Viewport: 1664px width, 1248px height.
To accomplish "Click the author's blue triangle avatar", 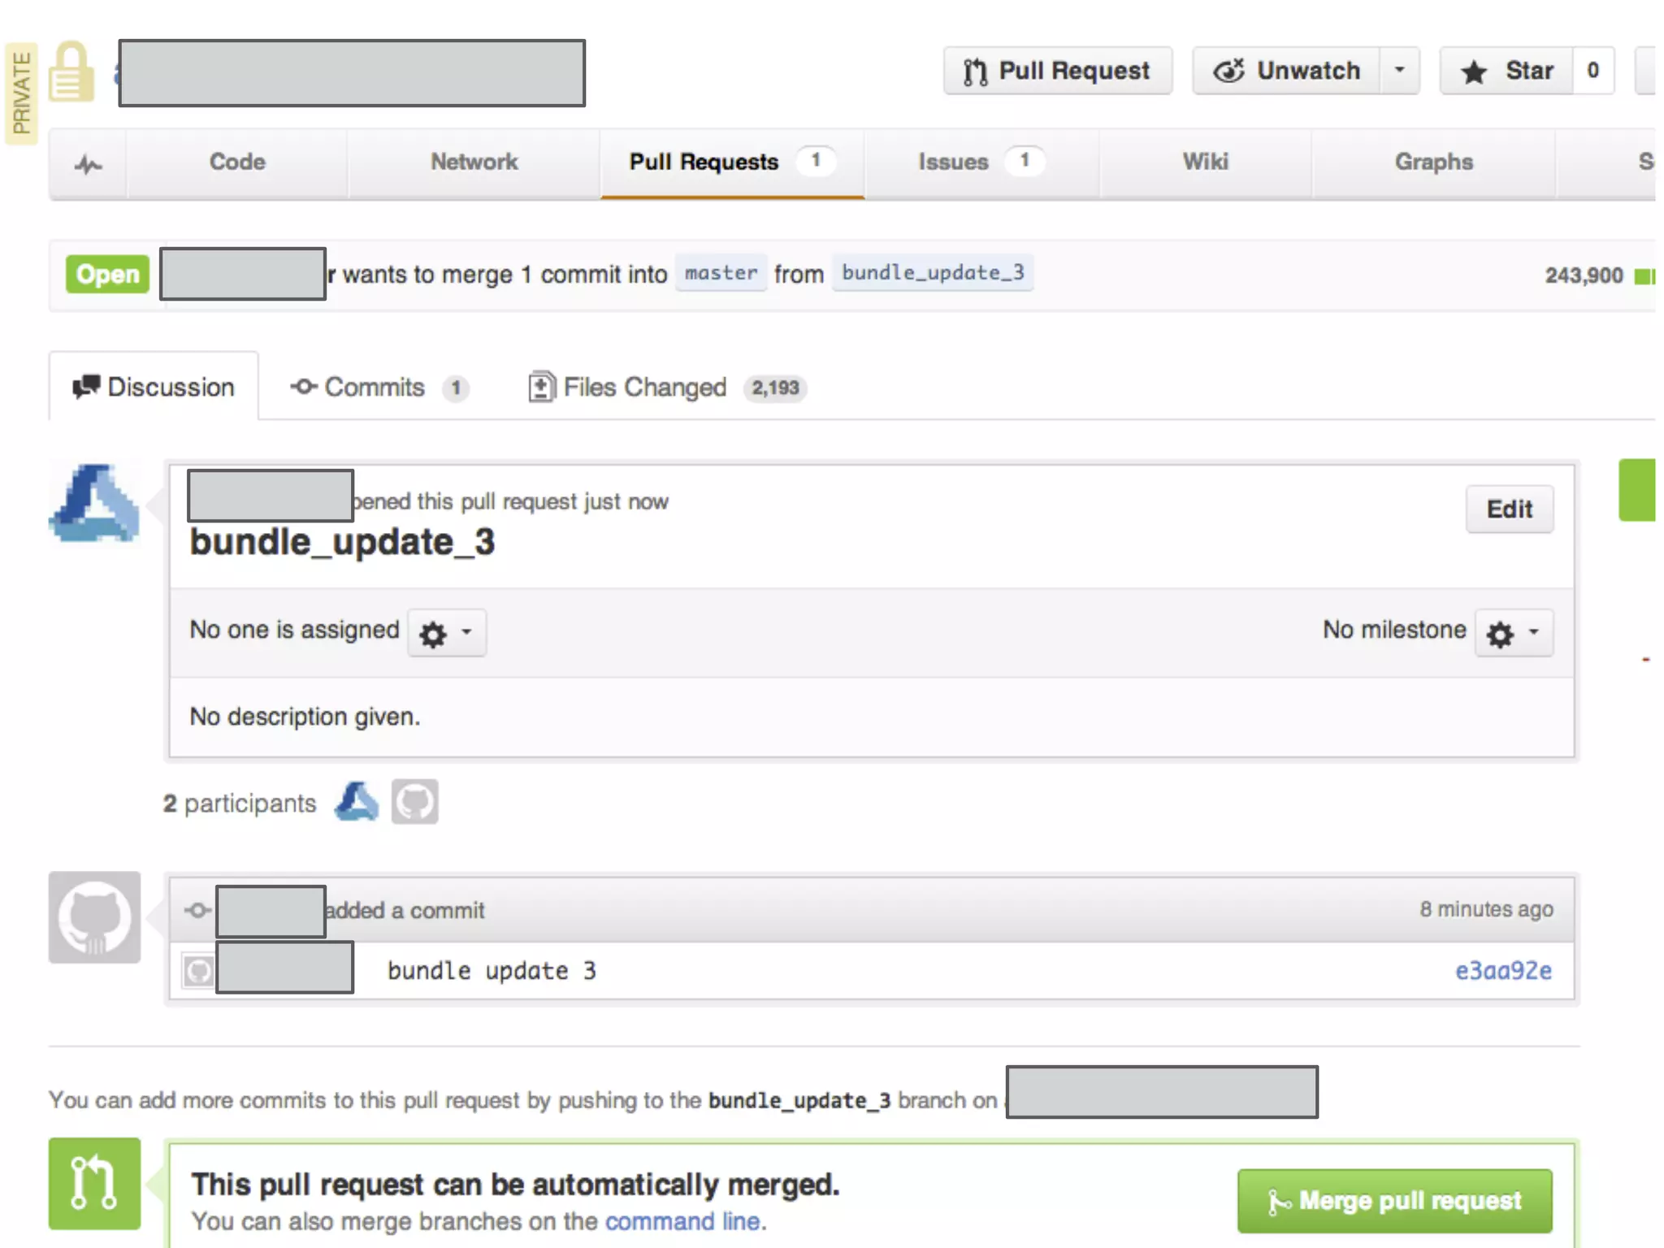I will 94,504.
